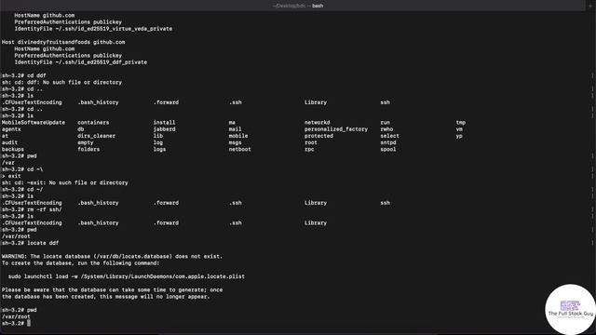Click the 'rm -rf ssh/' command line

click(32, 209)
